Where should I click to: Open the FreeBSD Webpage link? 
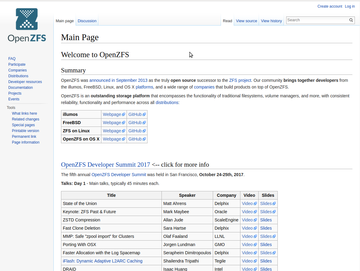coord(114,123)
